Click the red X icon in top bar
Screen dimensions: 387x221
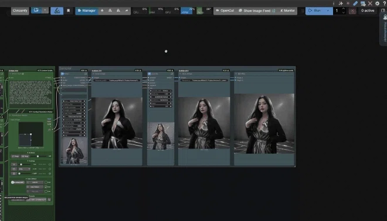click(370, 4)
